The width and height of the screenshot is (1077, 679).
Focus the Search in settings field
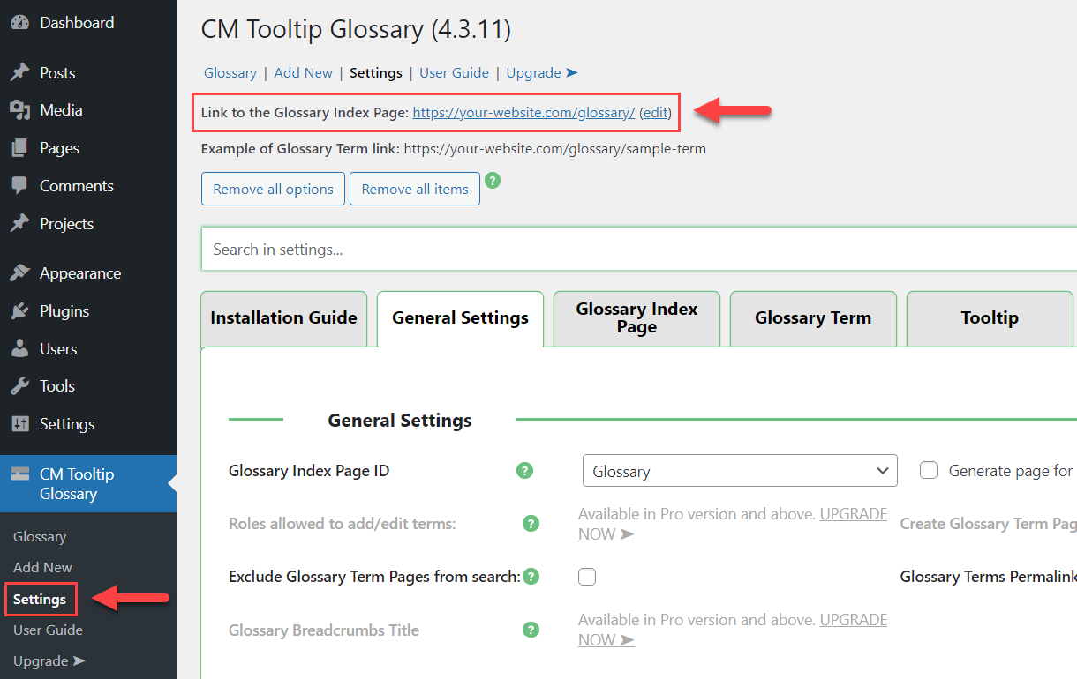pyautogui.click(x=639, y=250)
